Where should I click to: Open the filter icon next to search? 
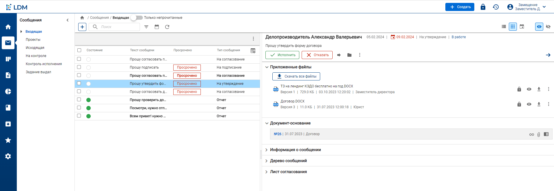pos(146,27)
